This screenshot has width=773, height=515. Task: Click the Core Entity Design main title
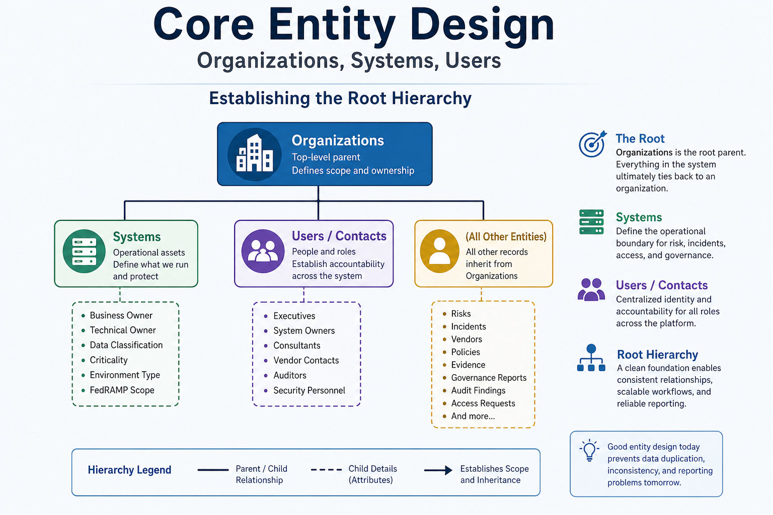click(x=354, y=25)
